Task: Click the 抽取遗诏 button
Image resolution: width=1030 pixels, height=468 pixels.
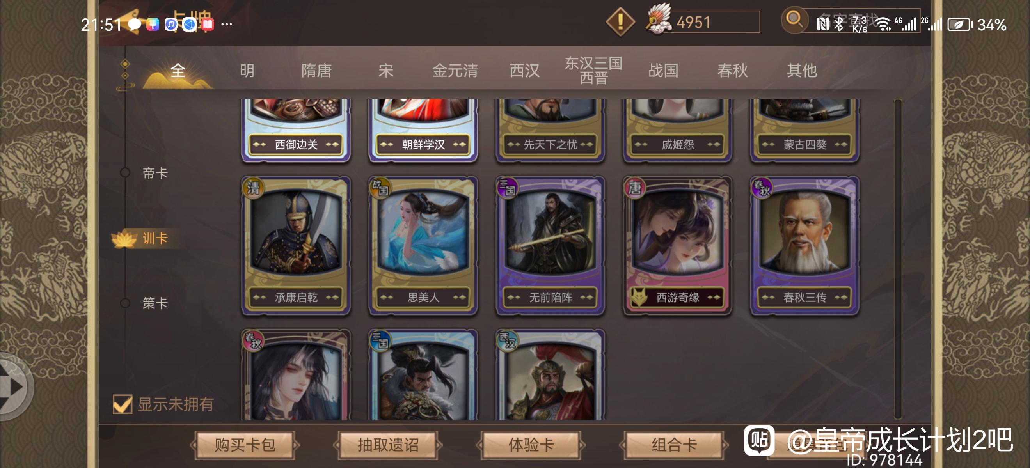Action: [x=388, y=445]
